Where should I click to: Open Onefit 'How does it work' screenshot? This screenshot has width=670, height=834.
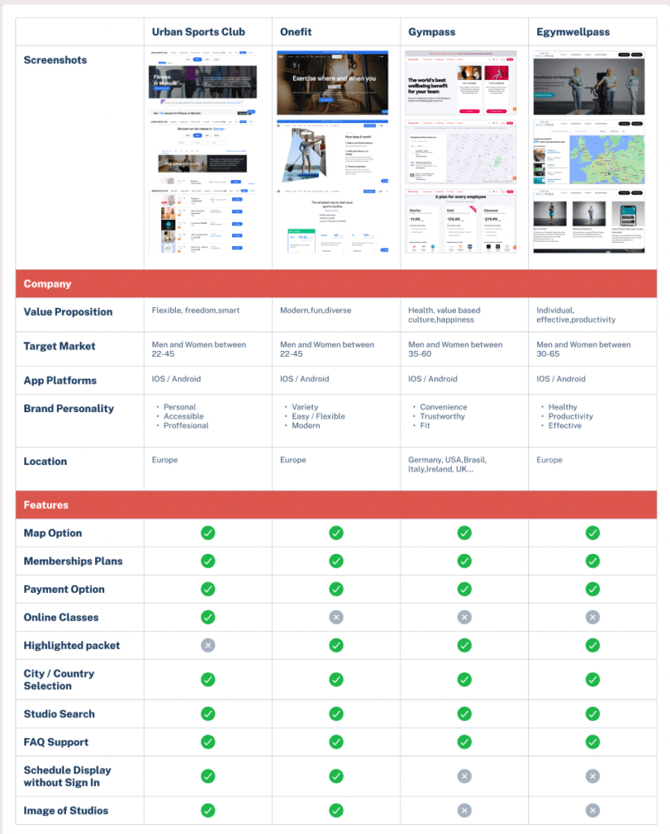tap(332, 152)
